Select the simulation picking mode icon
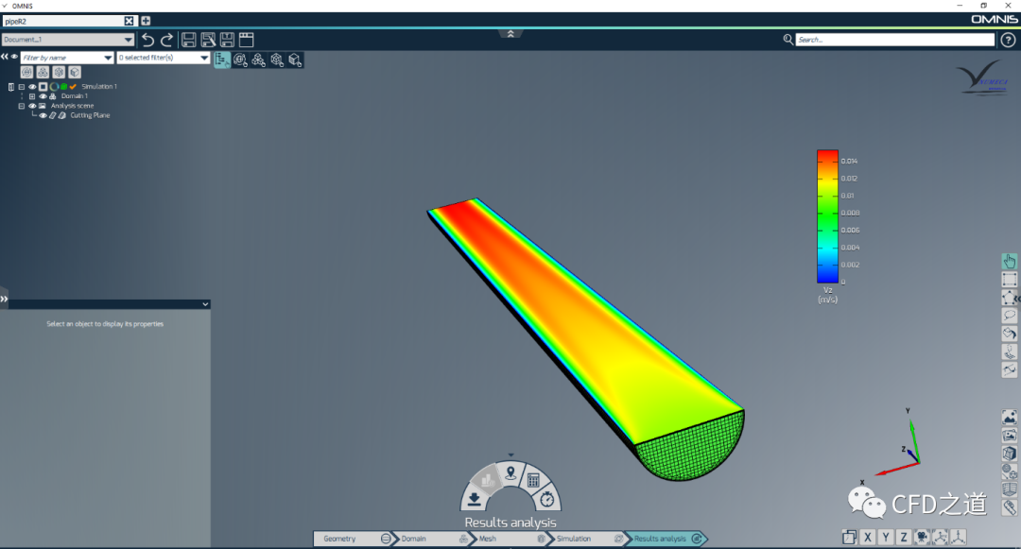Screen dimensions: 1021x549 click(240, 60)
